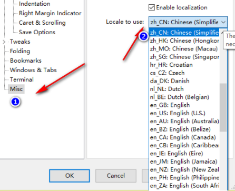Pick en_PH: English (Philippines) locale
The height and width of the screenshot is (191, 235).
tap(184, 178)
